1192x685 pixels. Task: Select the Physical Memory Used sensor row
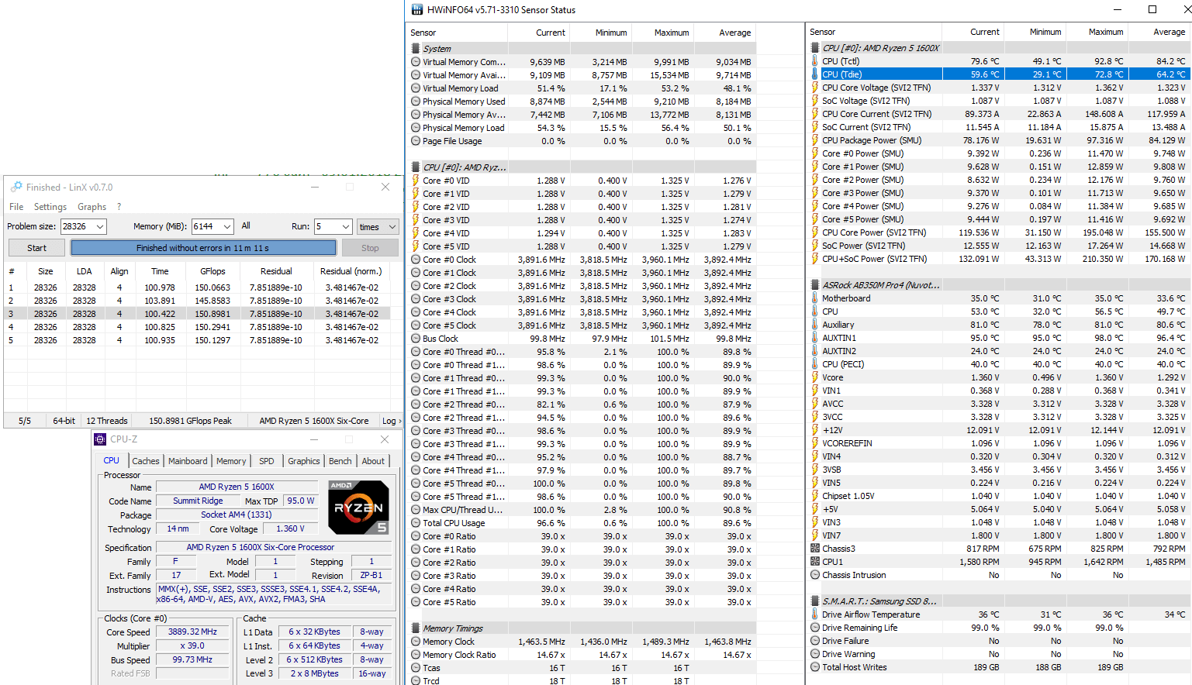(582, 102)
